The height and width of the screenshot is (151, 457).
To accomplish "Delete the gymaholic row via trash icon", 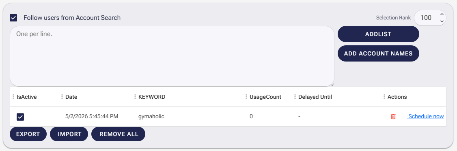I will [x=393, y=116].
